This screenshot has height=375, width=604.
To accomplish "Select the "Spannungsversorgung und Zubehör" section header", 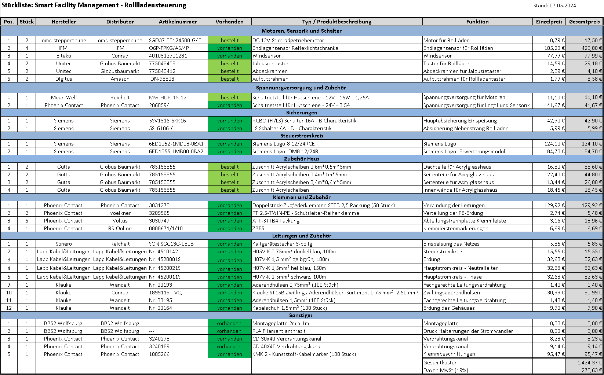I will click(301, 88).
